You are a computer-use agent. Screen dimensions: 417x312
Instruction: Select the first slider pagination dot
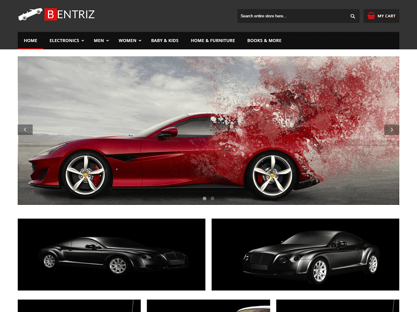(204, 199)
